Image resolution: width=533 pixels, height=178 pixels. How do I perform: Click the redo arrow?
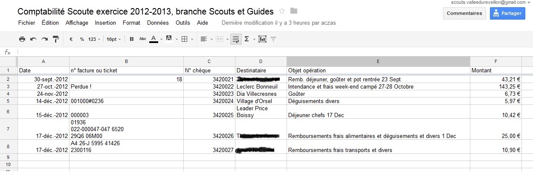pos(44,39)
